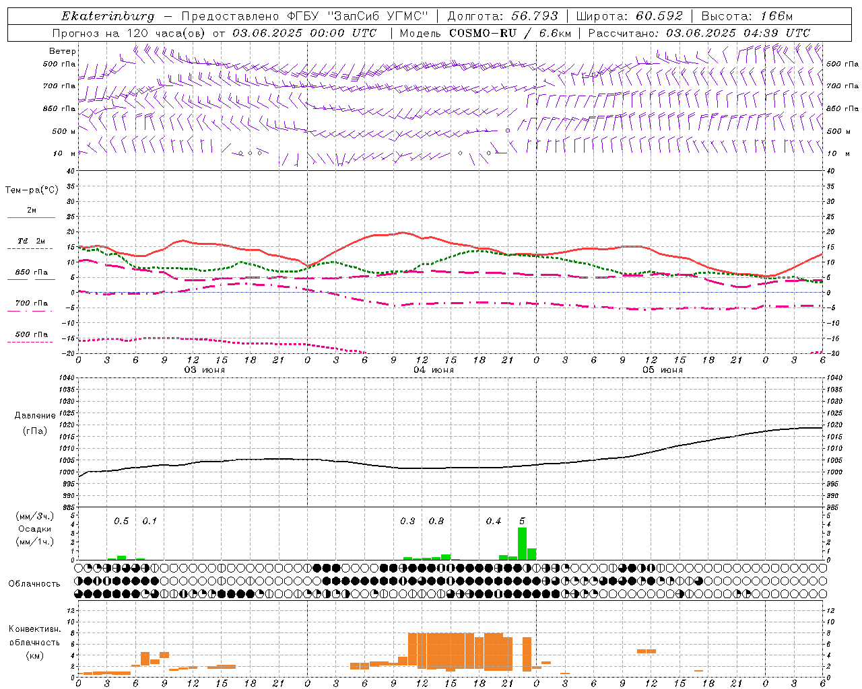Click the '(гПа)' unit under Давление
Viewport: 862px width, 689px height.
pyautogui.click(x=34, y=431)
